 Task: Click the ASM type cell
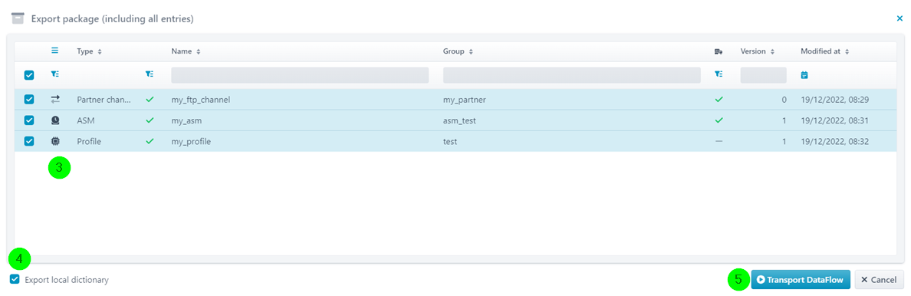point(85,120)
